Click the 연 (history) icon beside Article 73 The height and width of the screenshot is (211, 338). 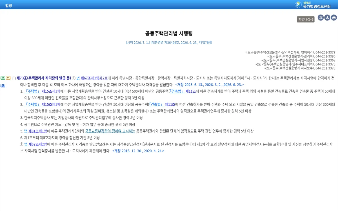pos(8,78)
